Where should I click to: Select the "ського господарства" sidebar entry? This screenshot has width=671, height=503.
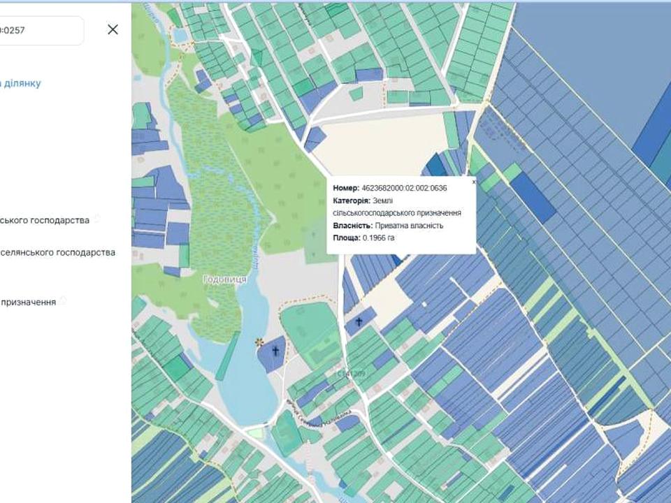click(x=45, y=220)
